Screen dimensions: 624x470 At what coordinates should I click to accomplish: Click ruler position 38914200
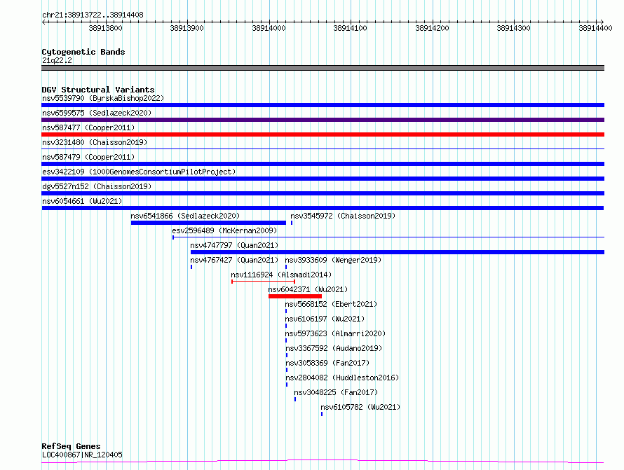tap(432, 28)
